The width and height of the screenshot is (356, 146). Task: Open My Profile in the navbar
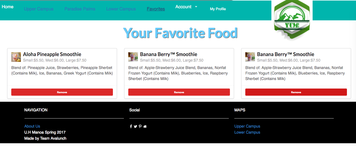point(218,9)
